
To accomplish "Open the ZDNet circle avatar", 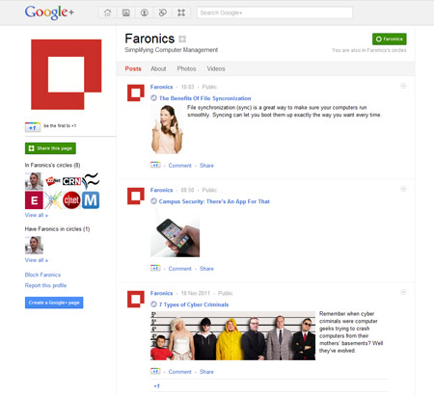I will pos(53,181).
